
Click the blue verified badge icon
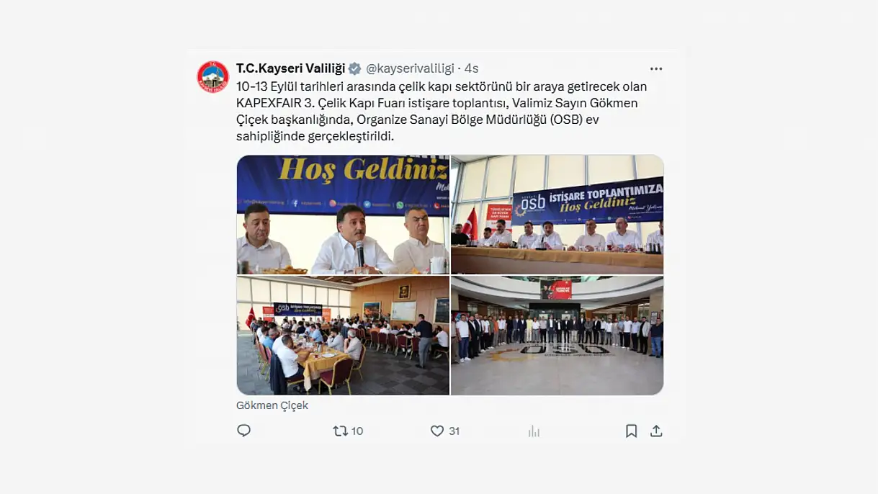pos(355,68)
